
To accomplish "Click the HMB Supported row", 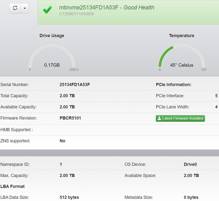I will pos(109,130).
